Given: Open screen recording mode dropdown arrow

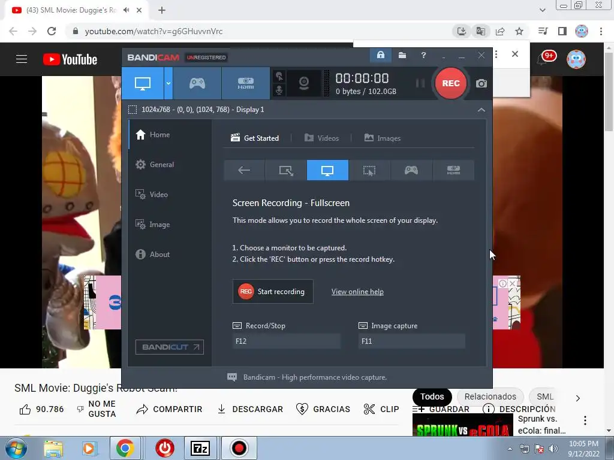Looking at the screenshot, I should 168,83.
